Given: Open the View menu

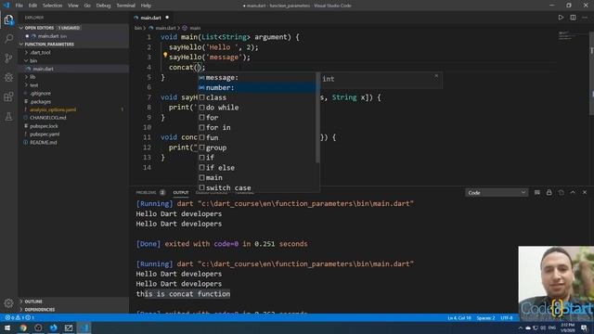Looking at the screenshot, I should [73, 6].
